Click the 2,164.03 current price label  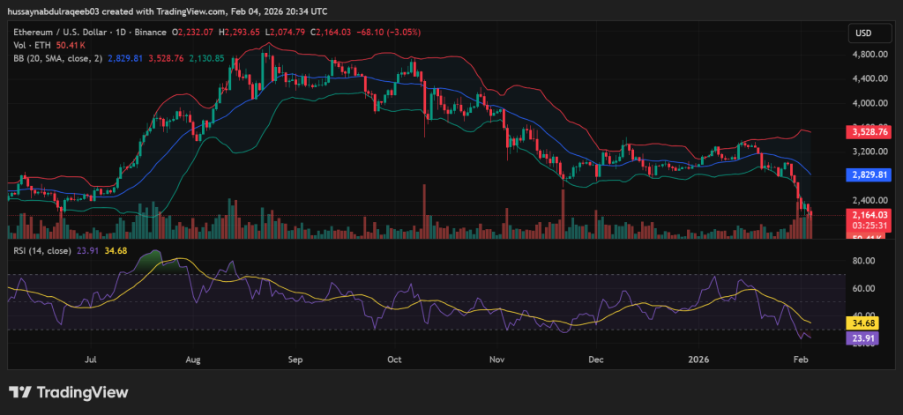point(869,214)
